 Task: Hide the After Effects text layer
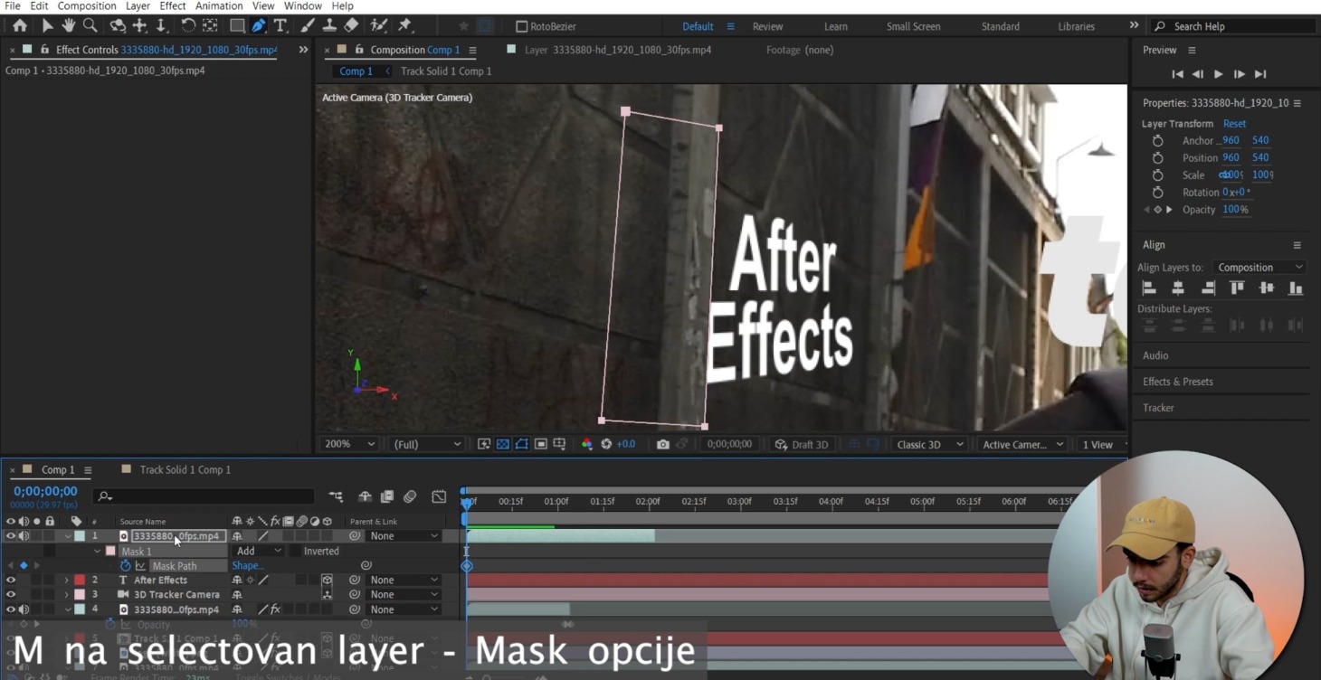[x=11, y=580]
